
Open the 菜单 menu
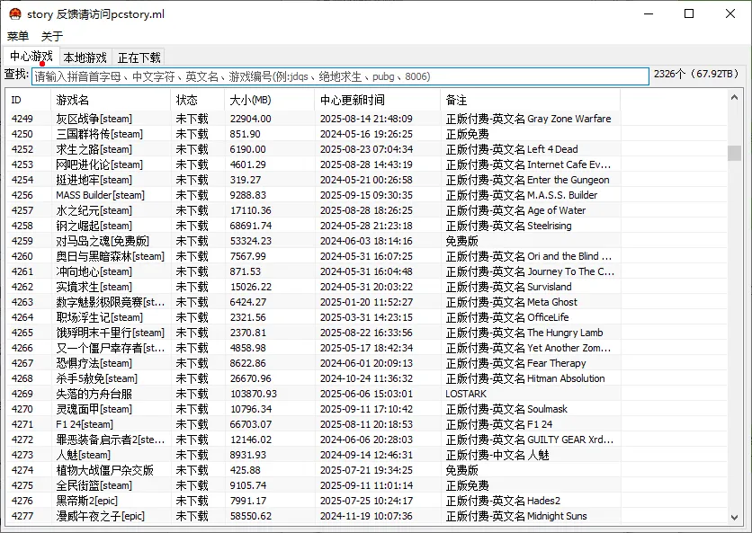[18, 36]
